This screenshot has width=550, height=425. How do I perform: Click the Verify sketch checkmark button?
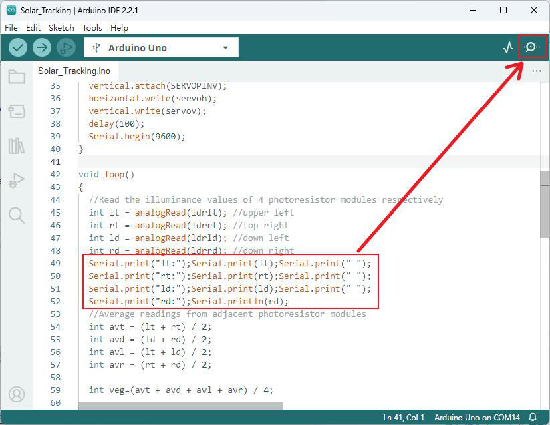point(18,47)
